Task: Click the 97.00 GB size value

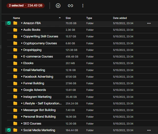Action: click(x=71, y=77)
